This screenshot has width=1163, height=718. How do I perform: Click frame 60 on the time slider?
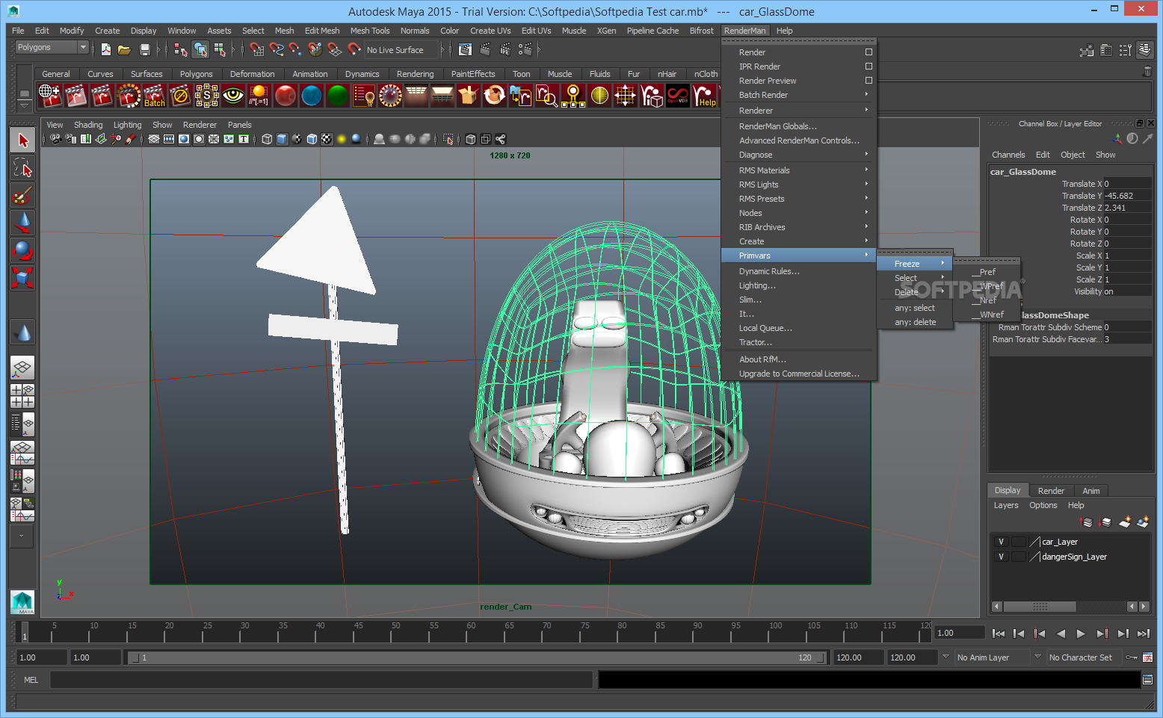[x=471, y=633]
